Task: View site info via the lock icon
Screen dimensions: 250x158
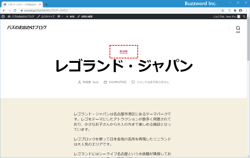Action: 22,11
